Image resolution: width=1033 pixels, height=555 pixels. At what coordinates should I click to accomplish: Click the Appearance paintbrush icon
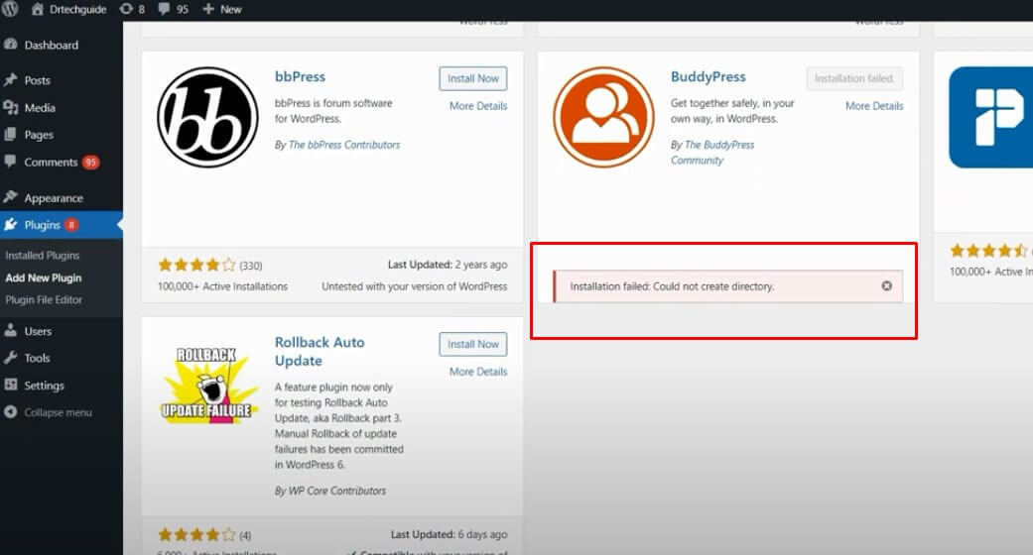coord(11,197)
